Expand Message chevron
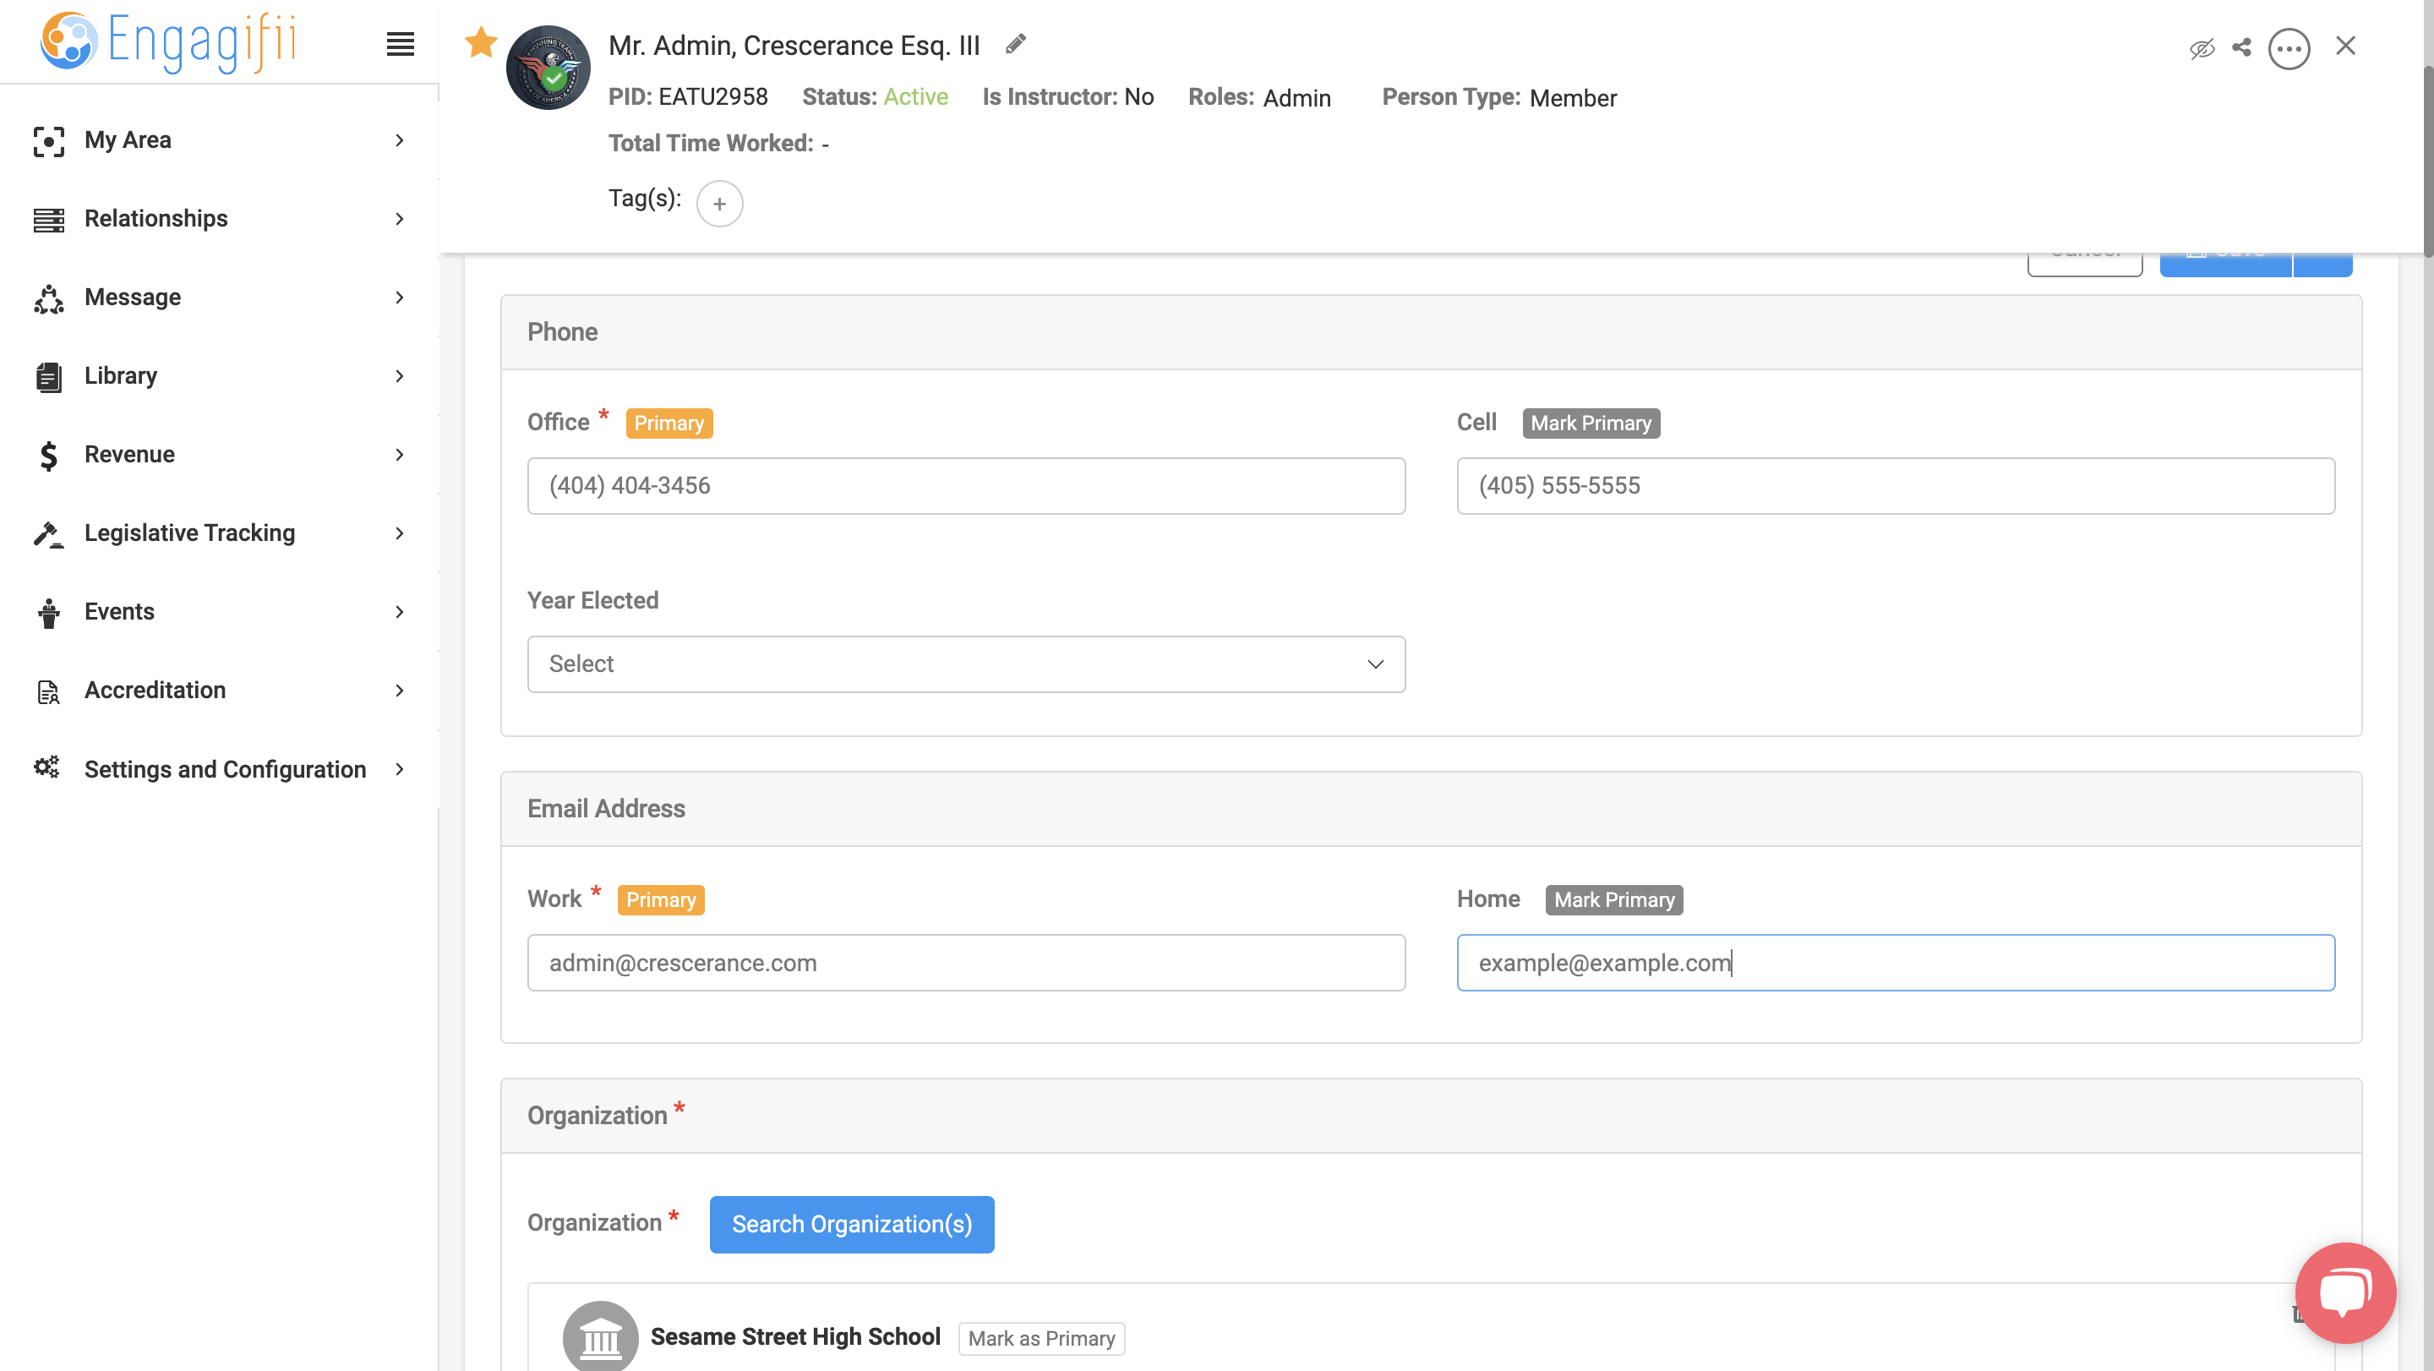This screenshot has height=1371, width=2434. (400, 297)
